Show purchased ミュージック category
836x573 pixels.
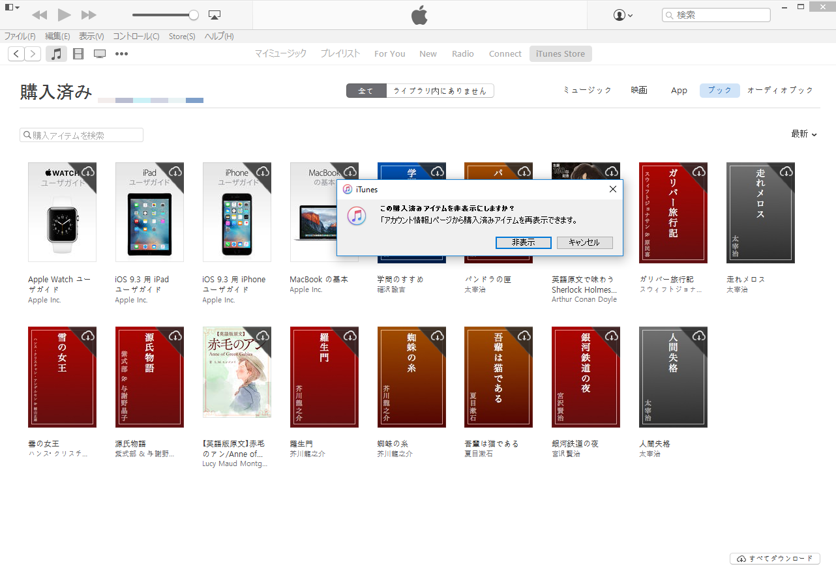pyautogui.click(x=588, y=91)
